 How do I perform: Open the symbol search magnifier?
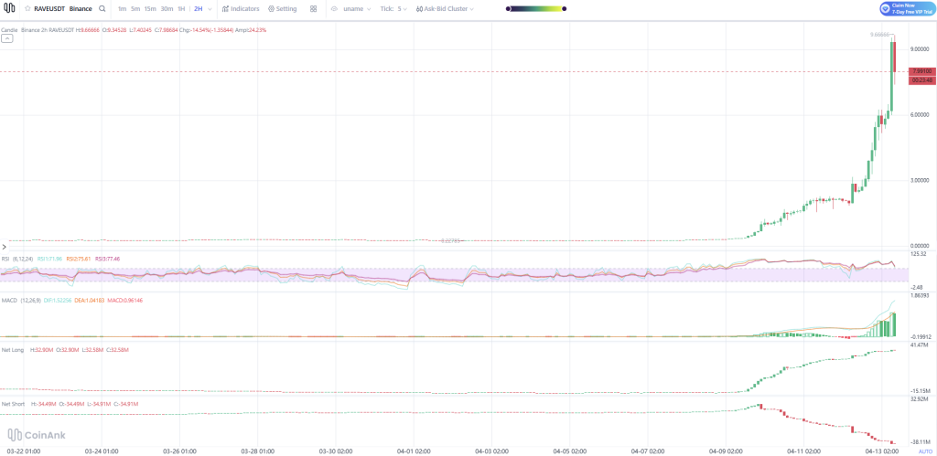[x=101, y=8]
